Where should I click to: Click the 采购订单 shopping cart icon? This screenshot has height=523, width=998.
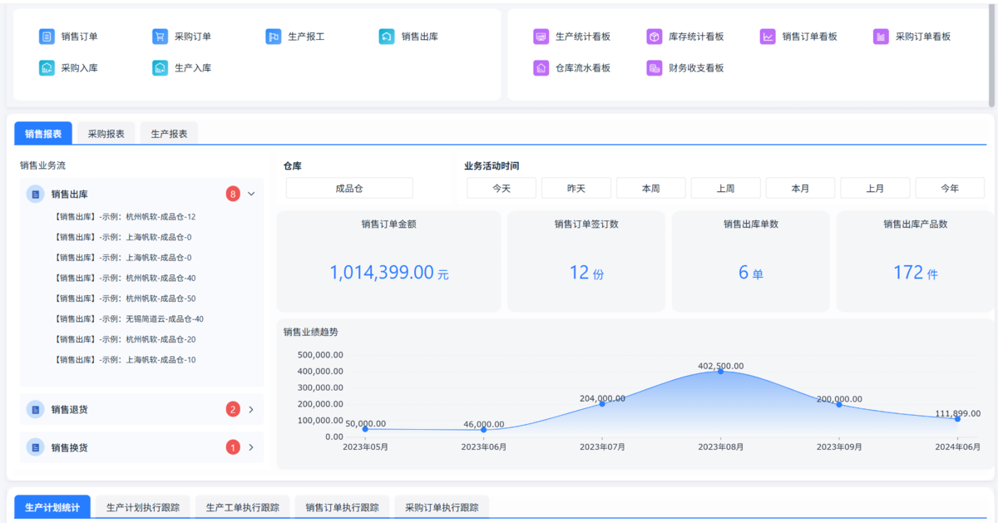160,37
